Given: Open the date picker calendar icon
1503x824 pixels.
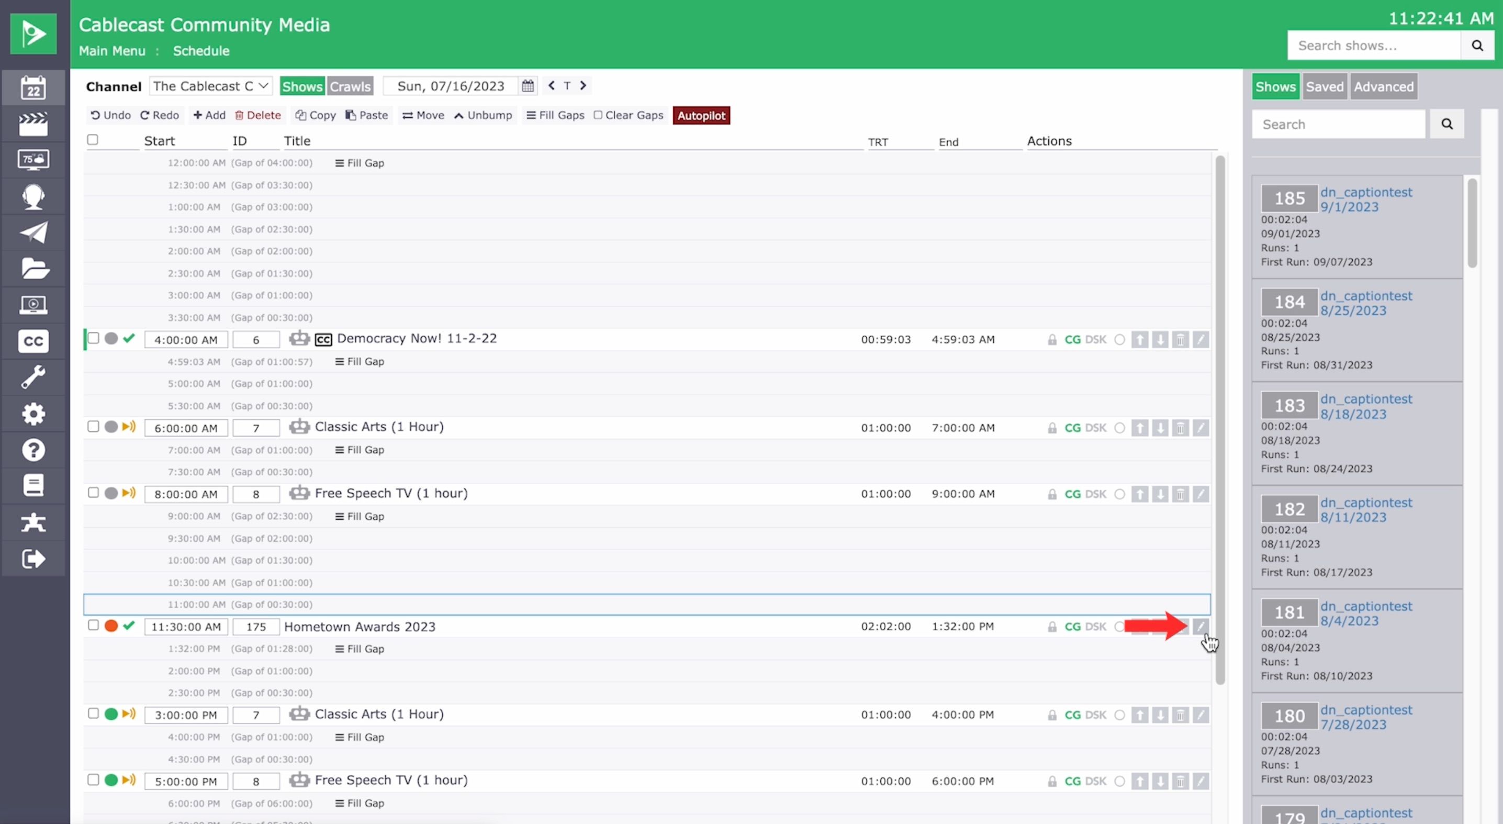Looking at the screenshot, I should (528, 86).
